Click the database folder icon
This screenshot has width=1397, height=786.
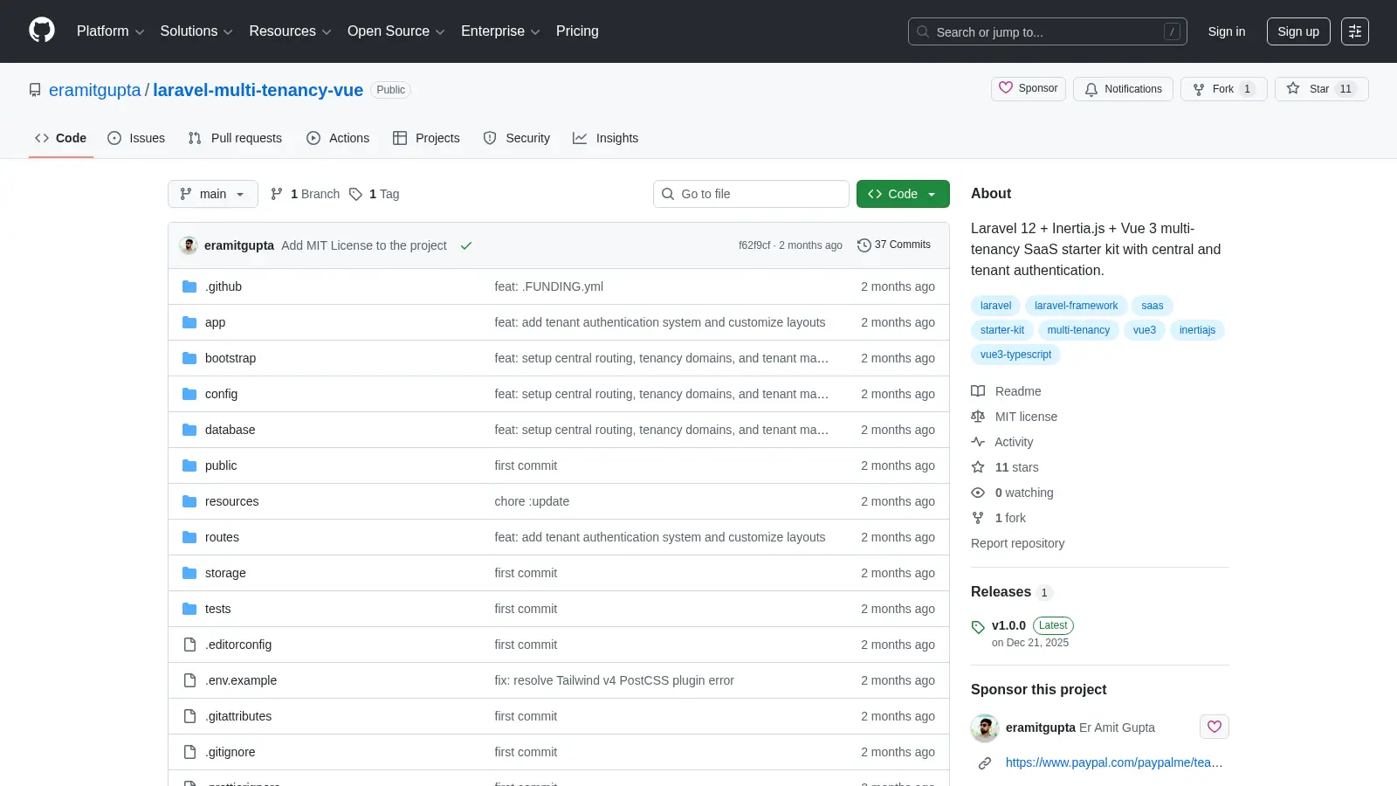[189, 430]
